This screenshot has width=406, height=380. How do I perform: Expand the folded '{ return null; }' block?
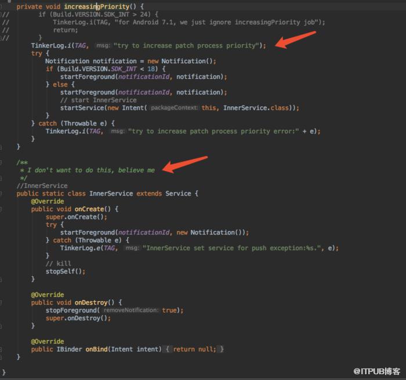click(x=194, y=349)
